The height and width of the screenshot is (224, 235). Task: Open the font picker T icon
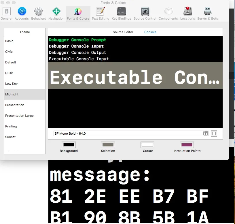pyautogui.click(x=206, y=133)
